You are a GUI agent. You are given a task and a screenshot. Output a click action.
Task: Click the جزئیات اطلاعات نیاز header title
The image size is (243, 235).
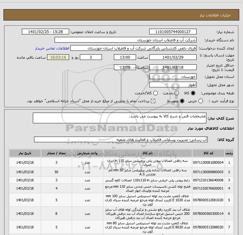[x=215, y=15]
